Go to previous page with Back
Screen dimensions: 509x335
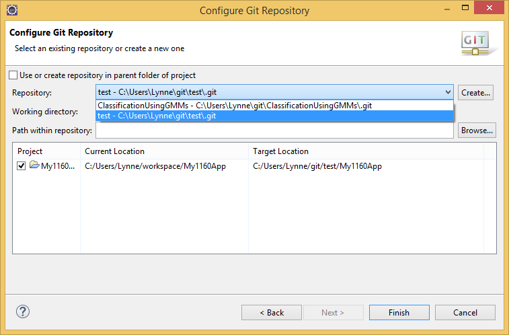coord(272,313)
